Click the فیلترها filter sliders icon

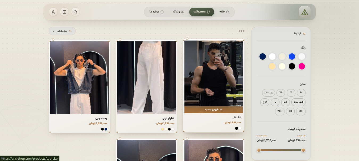click(x=304, y=34)
